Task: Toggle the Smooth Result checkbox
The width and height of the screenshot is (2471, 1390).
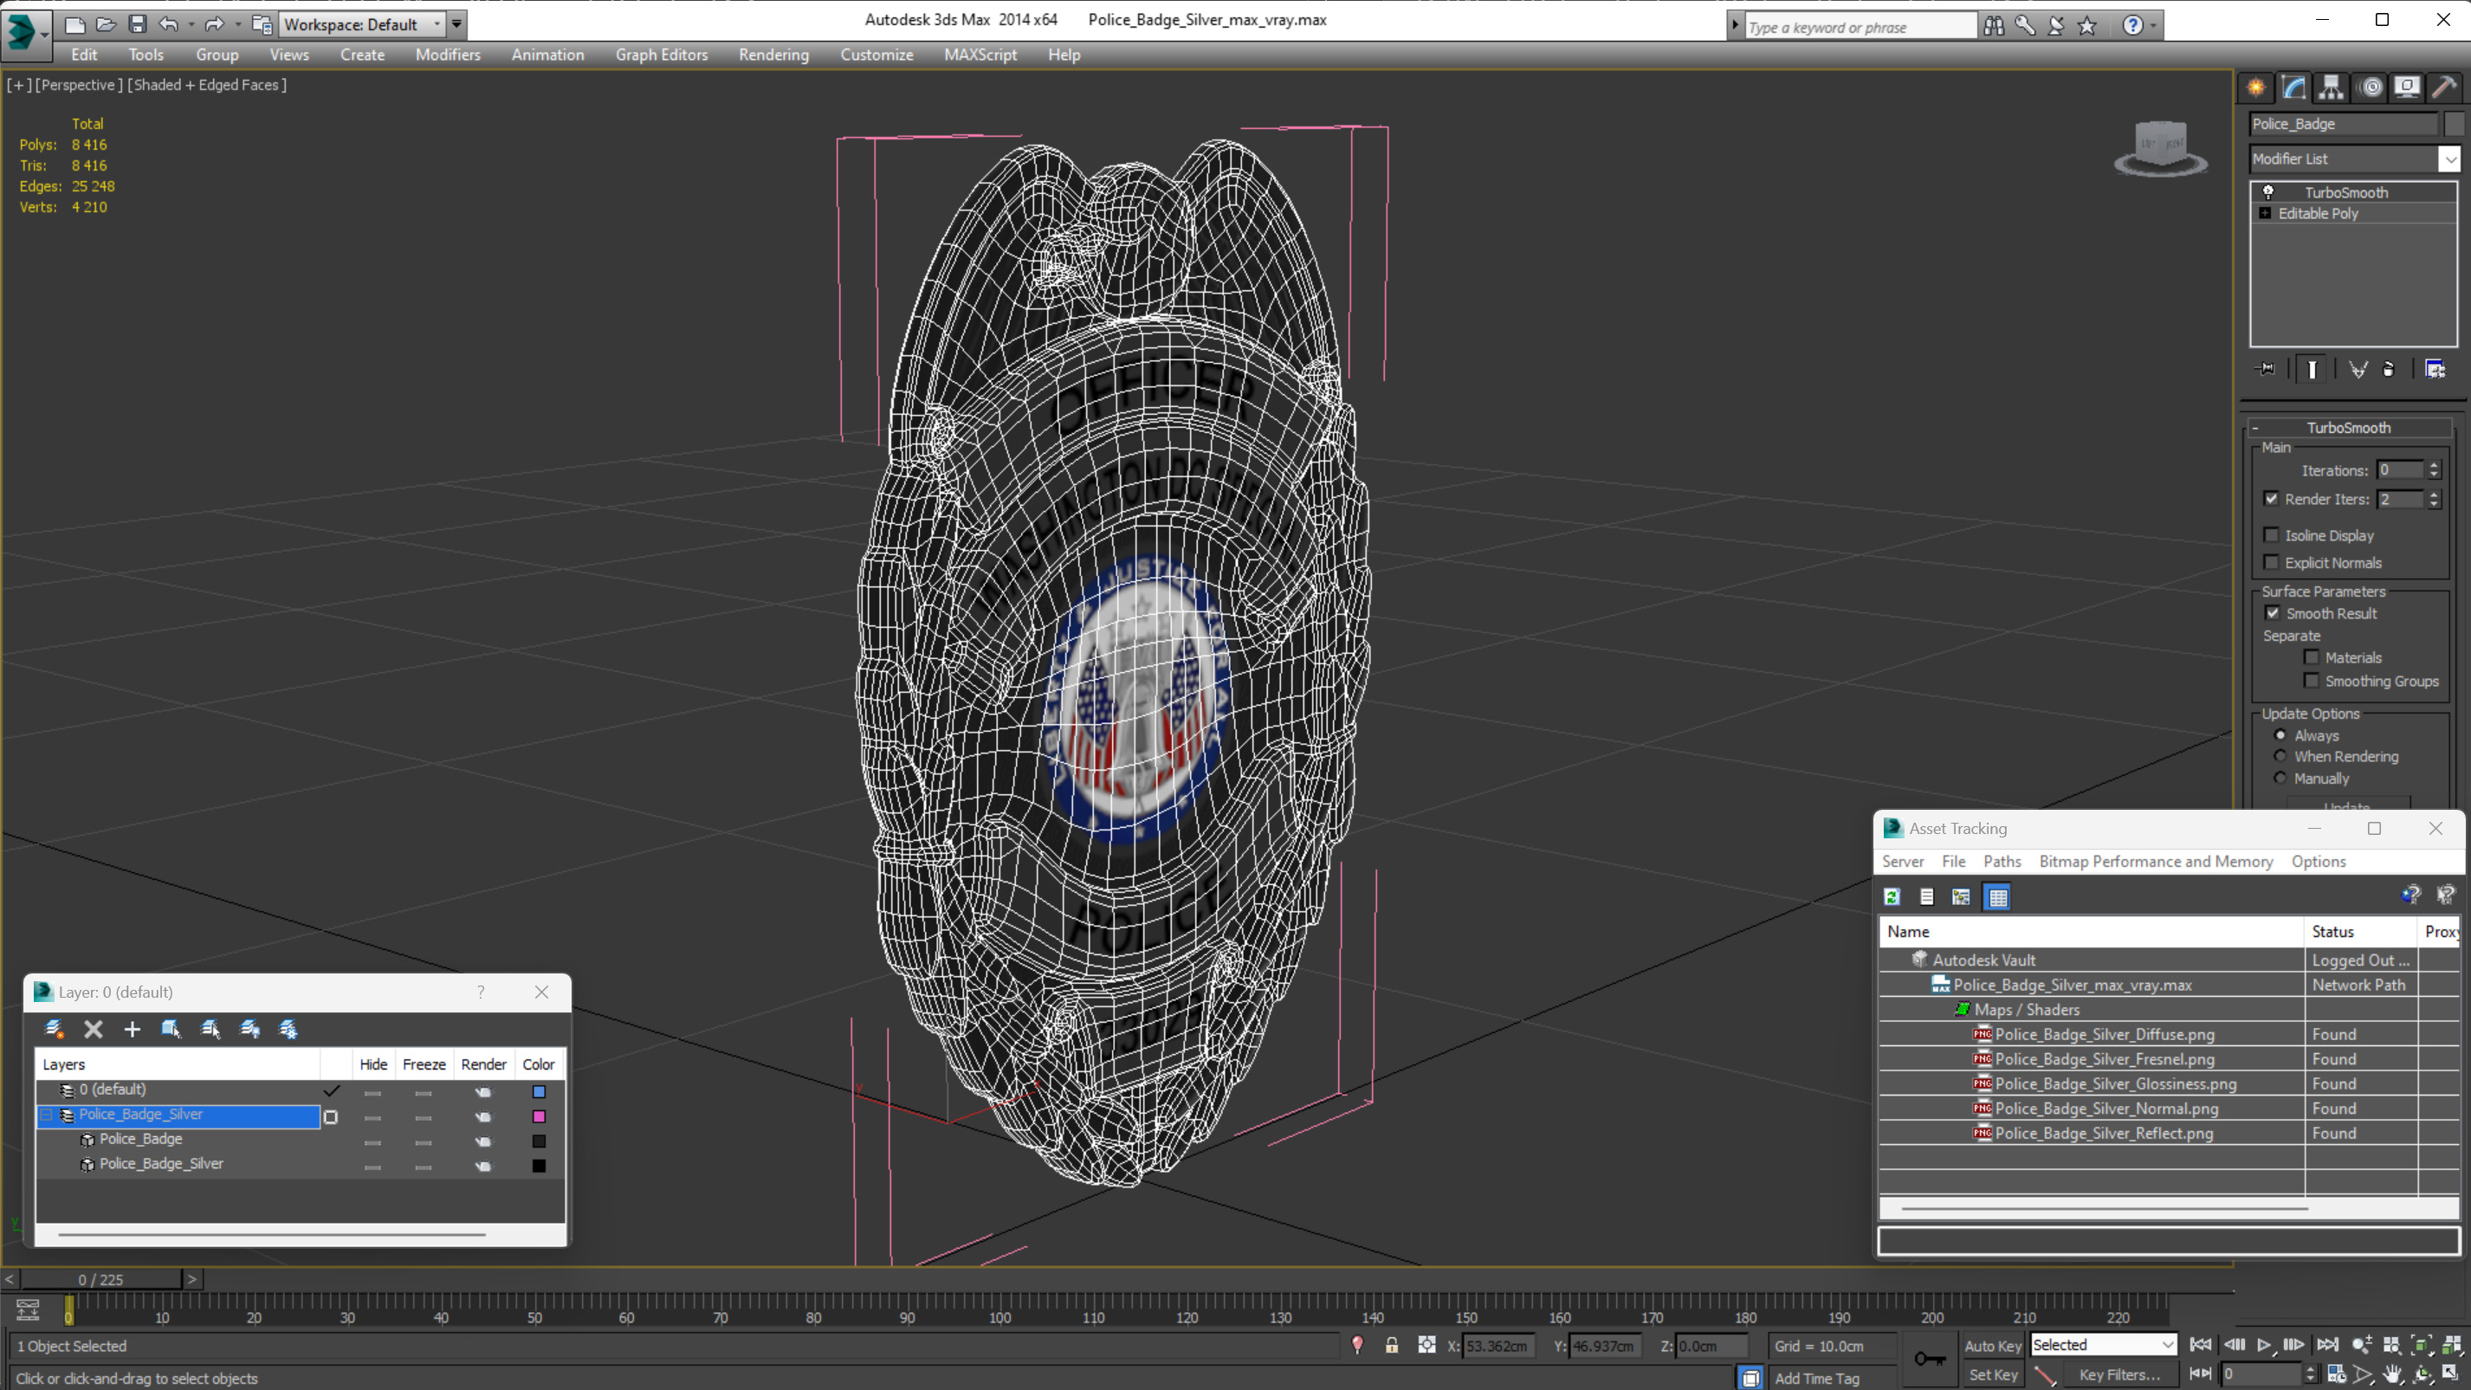Action: [x=2274, y=613]
